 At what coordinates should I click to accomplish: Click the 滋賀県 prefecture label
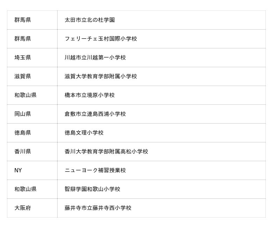pos(23,76)
